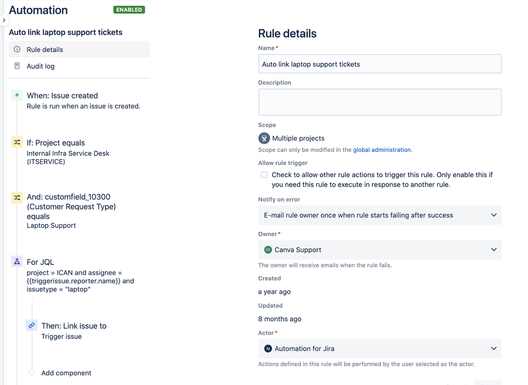Image resolution: width=528 pixels, height=385 pixels.
Task: Select the For JQL branch icon
Action: (17, 262)
